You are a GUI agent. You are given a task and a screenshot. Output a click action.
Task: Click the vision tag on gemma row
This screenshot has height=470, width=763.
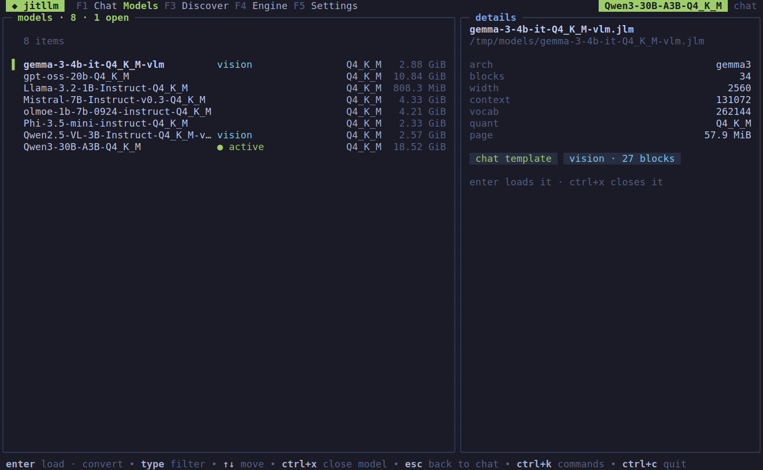(235, 65)
